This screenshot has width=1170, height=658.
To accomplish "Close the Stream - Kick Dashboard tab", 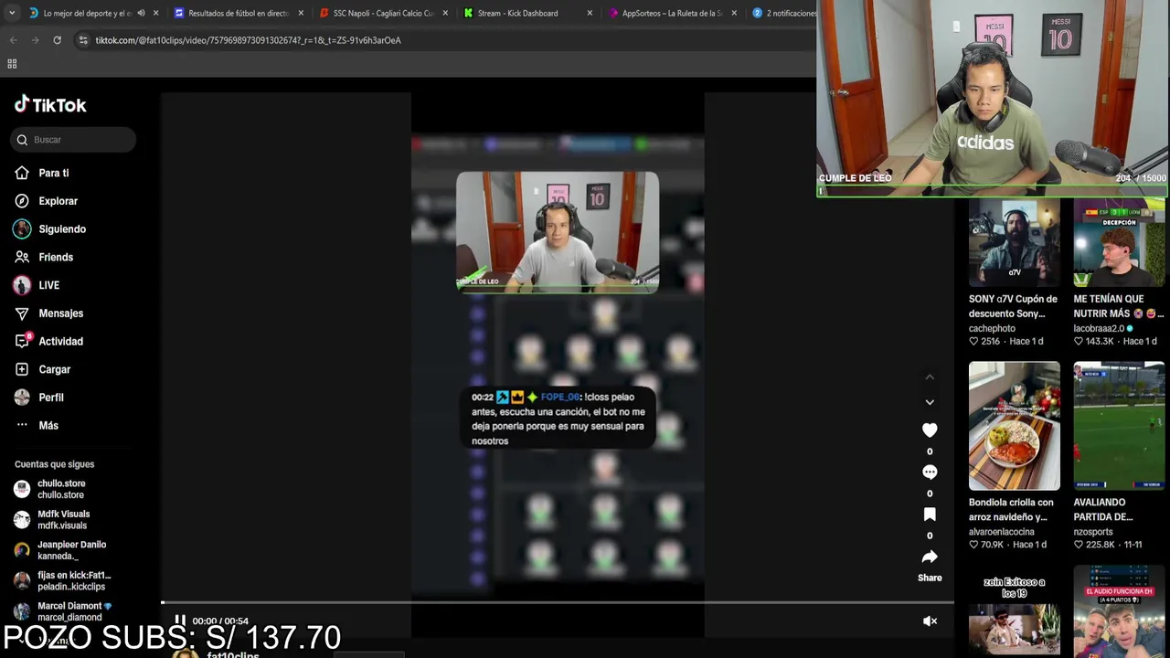I will (x=590, y=13).
